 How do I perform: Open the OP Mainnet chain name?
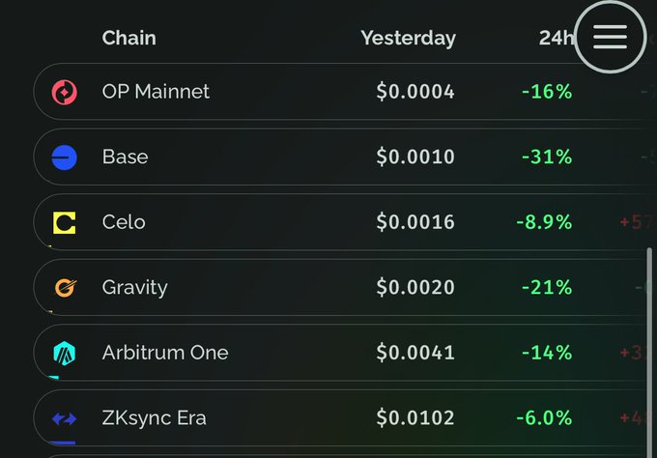(x=156, y=92)
